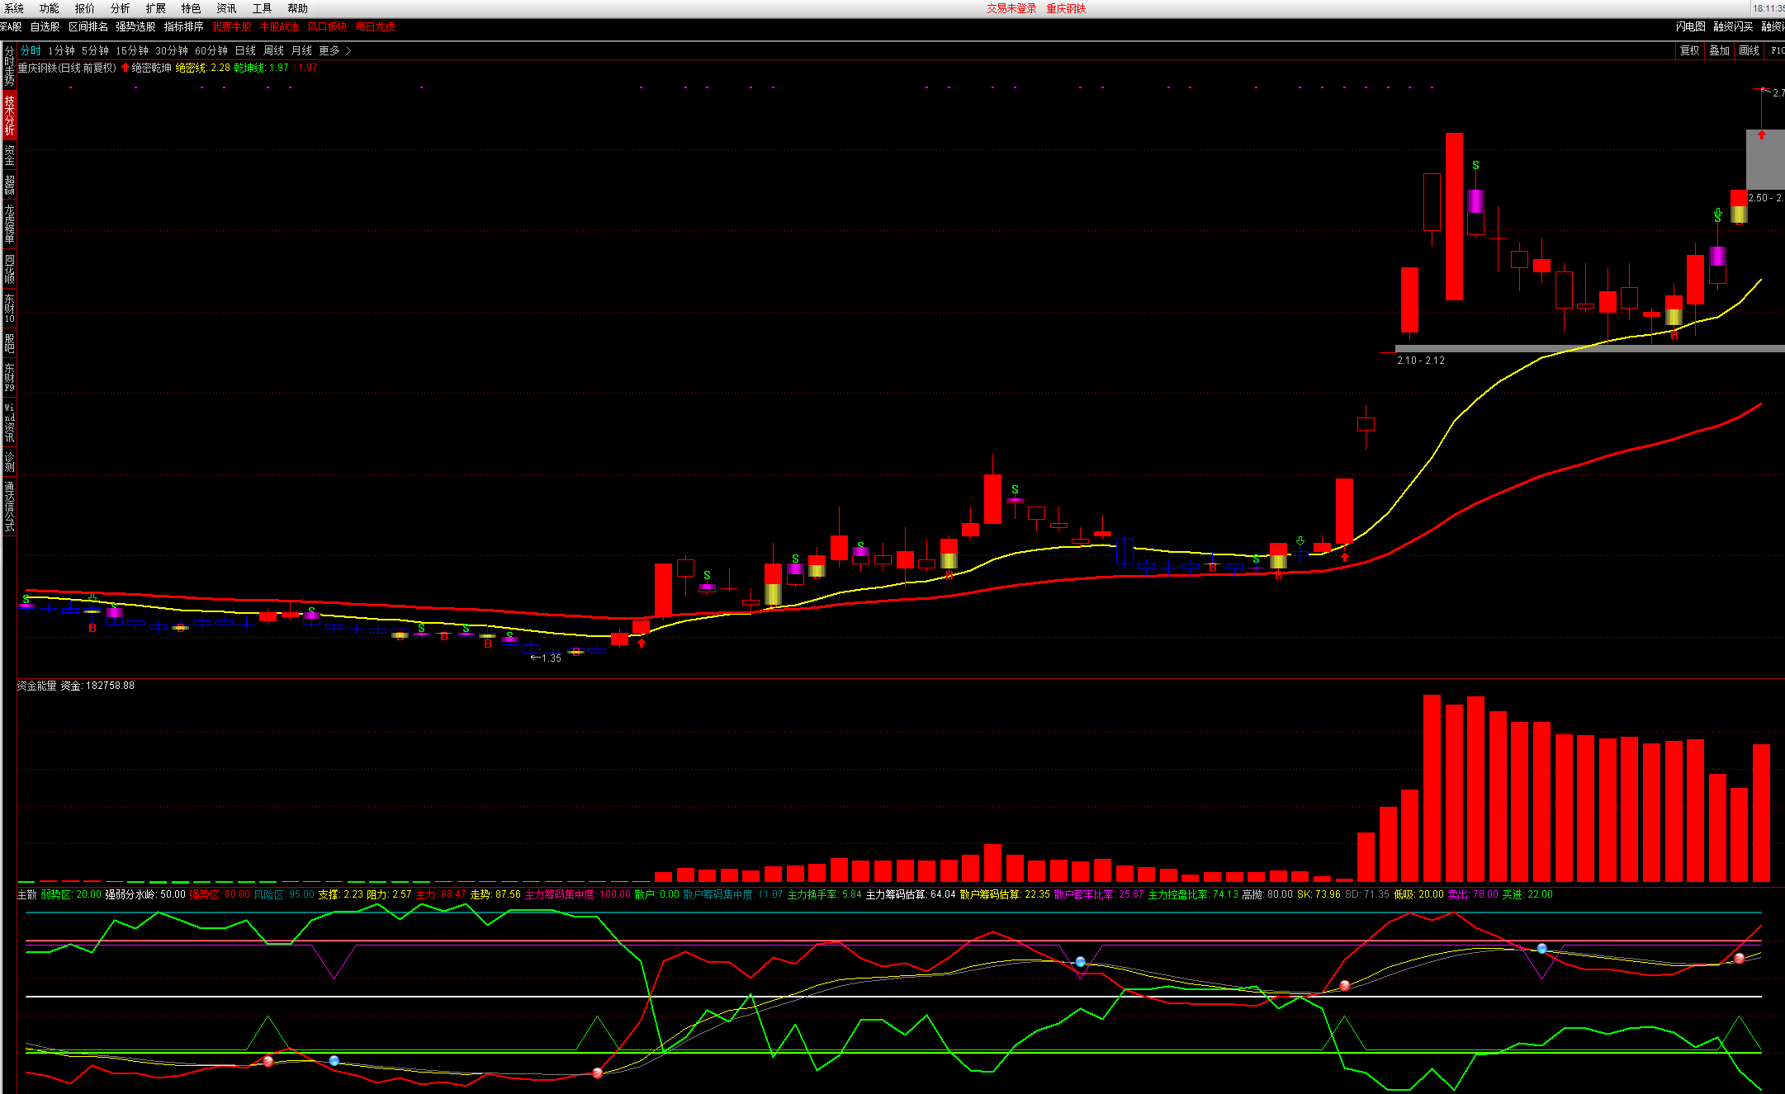Open the 扩展 menu
This screenshot has width=1785, height=1094.
156,8
